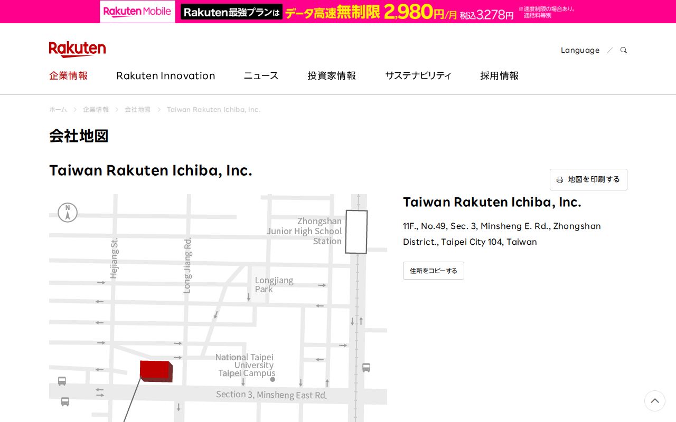
Task: Open the サステナビリティ page
Action: click(418, 75)
